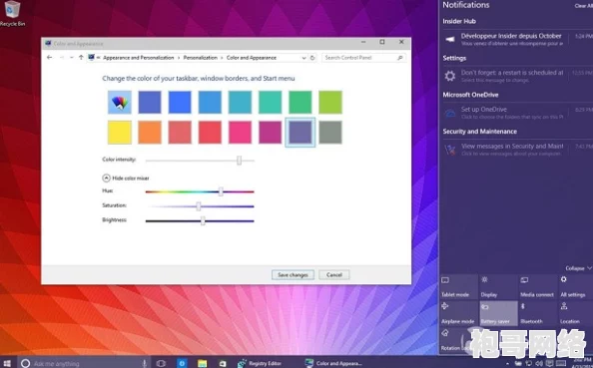Click the Task View taskbar icon
The image size is (593, 368).
(161, 363)
